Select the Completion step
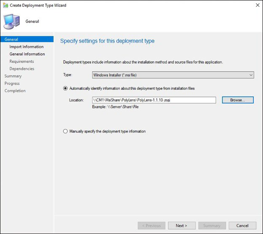 15,91
